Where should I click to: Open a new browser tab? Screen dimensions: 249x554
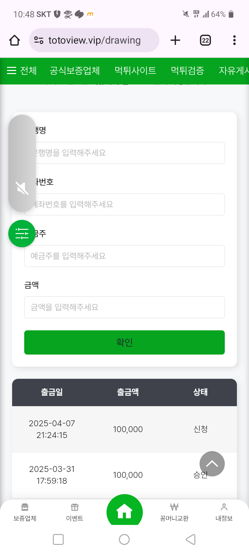coord(175,41)
